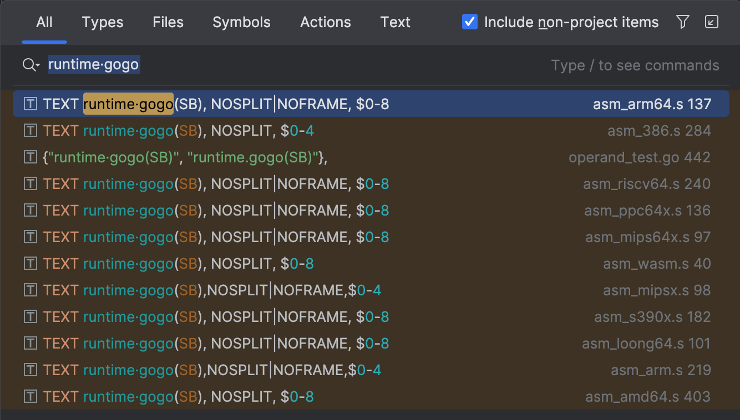Click text icon beside operand_test.go result

click(31, 157)
